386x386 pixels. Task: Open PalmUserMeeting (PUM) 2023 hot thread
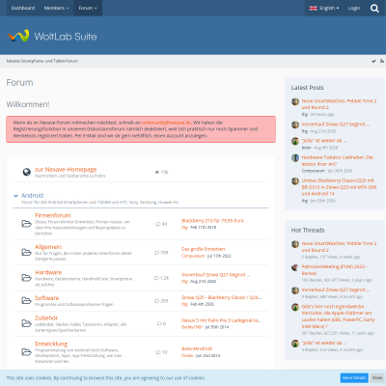click(334, 270)
